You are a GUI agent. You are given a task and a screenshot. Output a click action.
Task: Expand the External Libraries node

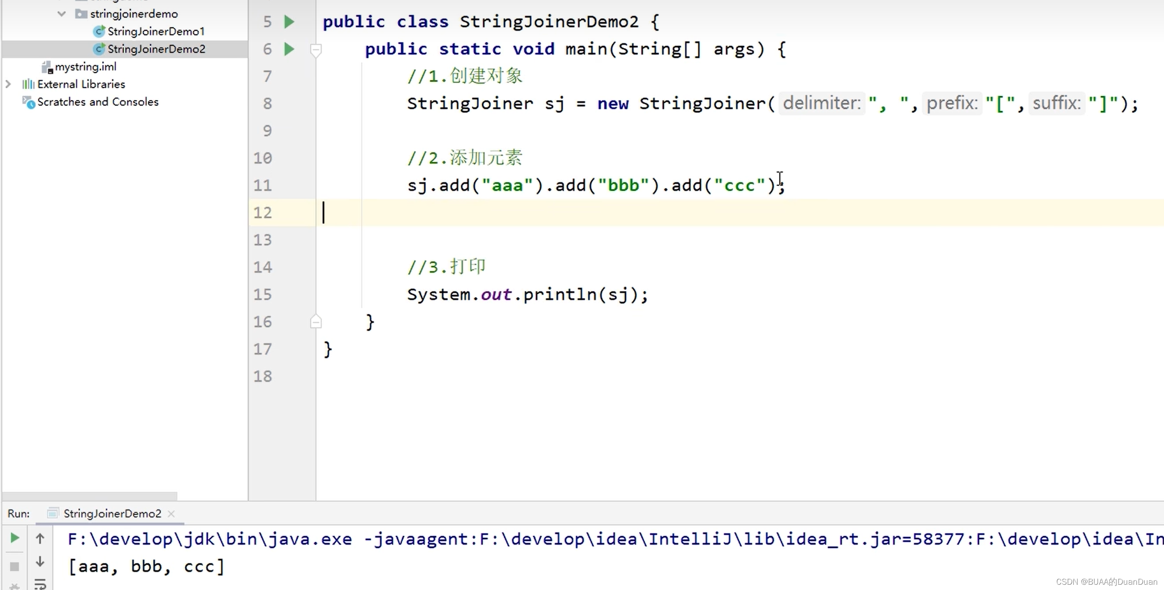click(x=8, y=84)
